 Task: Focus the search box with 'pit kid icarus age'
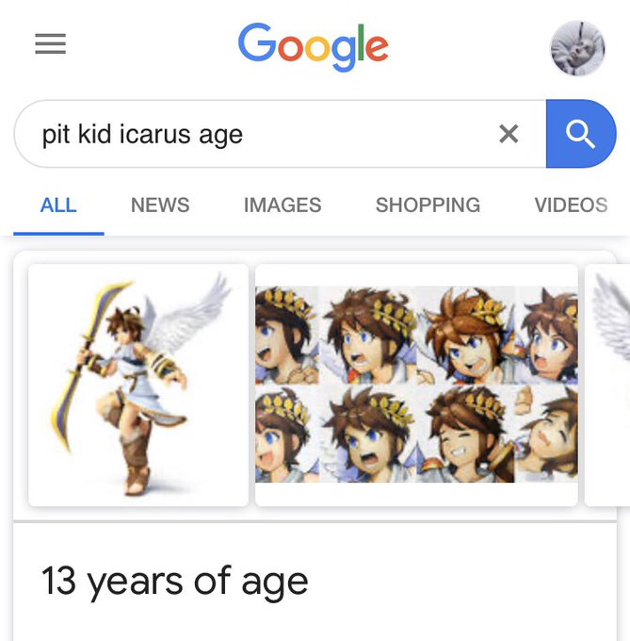280,134
